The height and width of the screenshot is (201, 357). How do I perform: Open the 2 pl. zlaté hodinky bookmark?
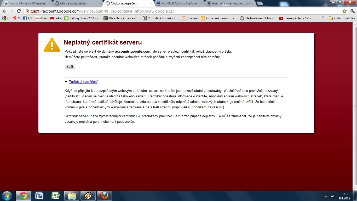tap(160, 18)
